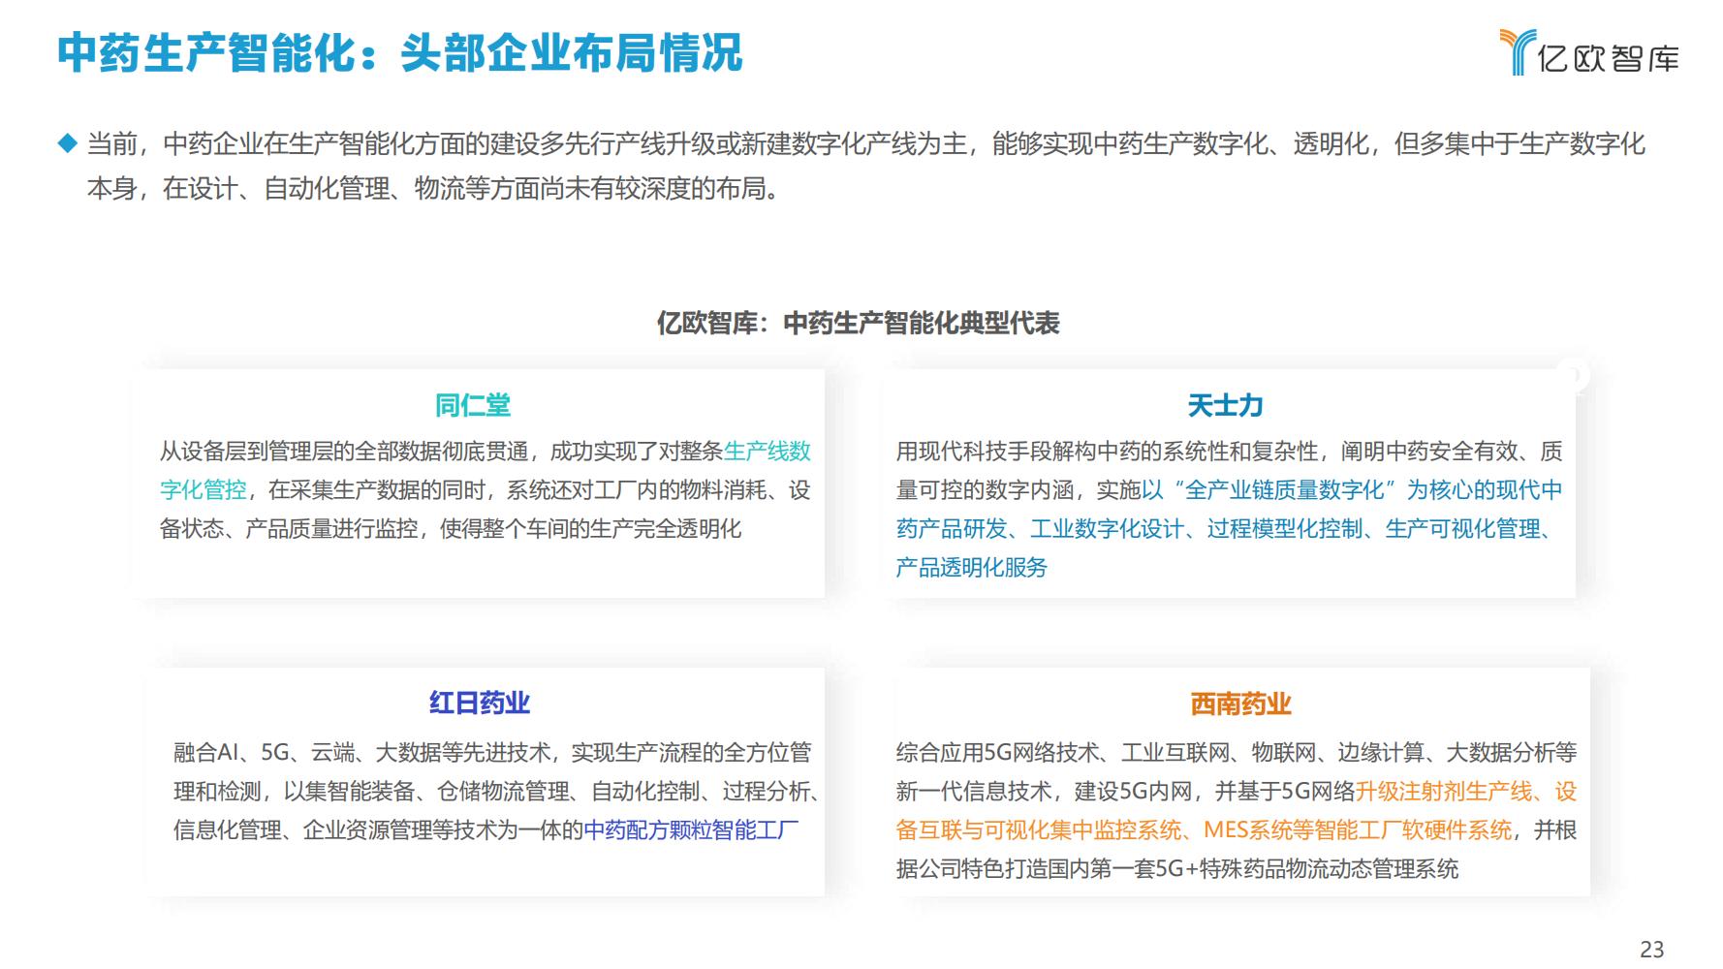Click the 同仁堂 line starting 从设备层到管理层
Screen dimensions: 1723x969
coord(441,452)
